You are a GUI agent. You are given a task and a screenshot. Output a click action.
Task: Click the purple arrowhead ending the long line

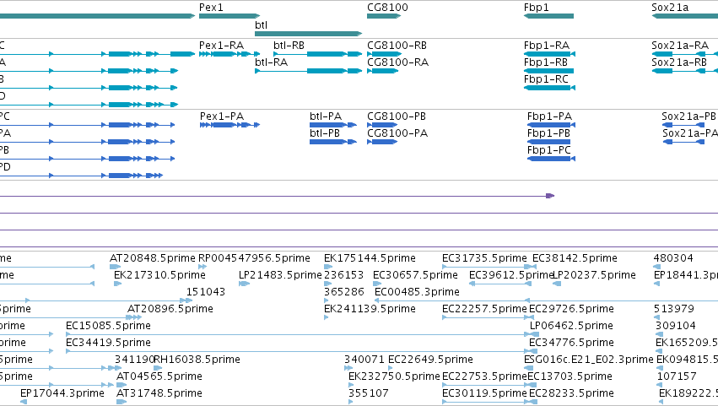550,196
